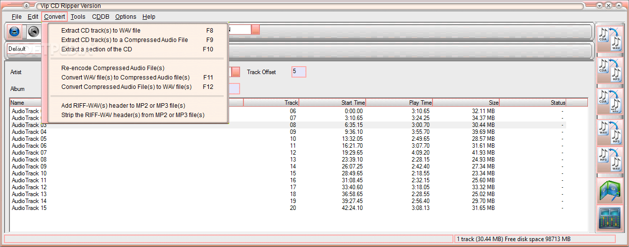Choose Extract a section of the CD
Image resolution: width=629 pixels, height=247 pixels.
click(137, 49)
